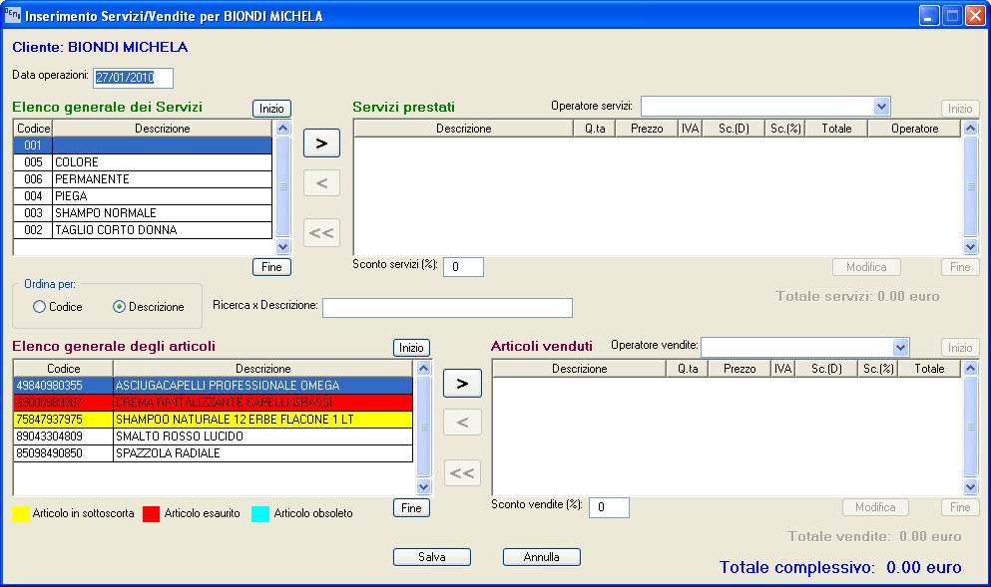
Task: Click the yellow sottoscorta legend swatch
Action: point(21,514)
